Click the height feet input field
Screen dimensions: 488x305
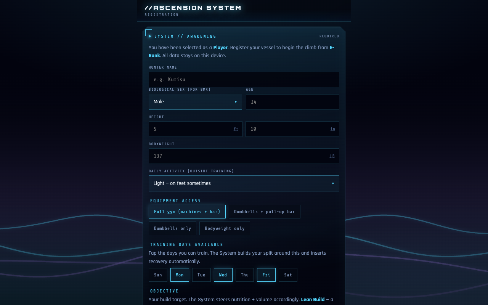tap(195, 129)
